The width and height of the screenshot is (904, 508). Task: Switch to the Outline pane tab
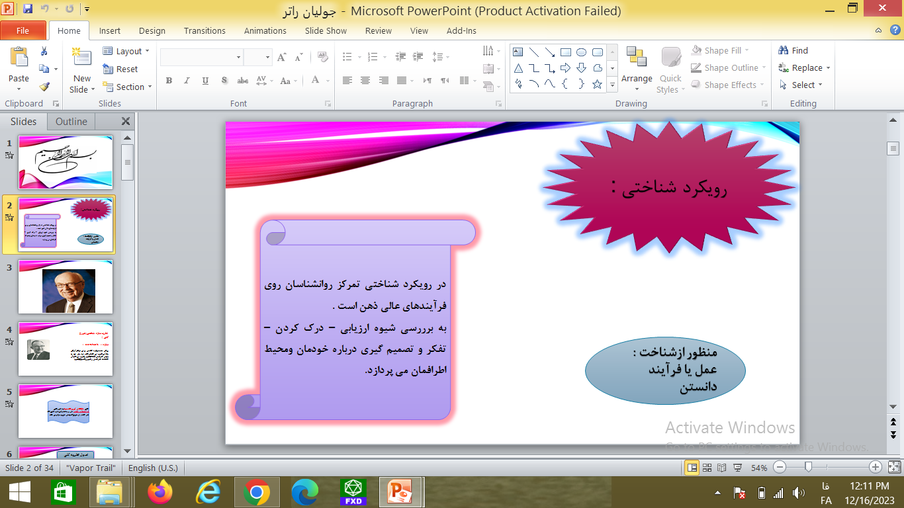click(71, 121)
